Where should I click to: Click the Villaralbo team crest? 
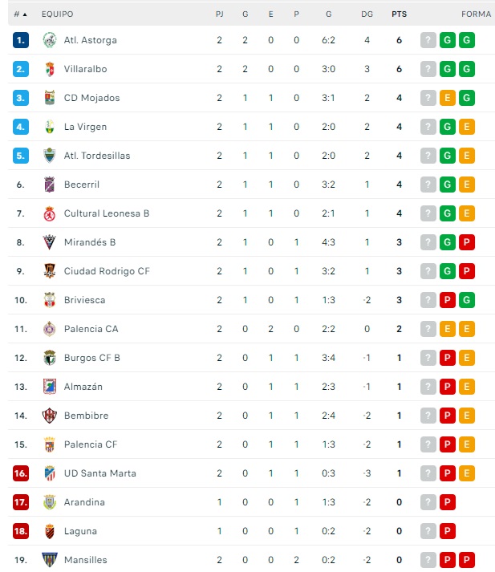tap(49, 69)
